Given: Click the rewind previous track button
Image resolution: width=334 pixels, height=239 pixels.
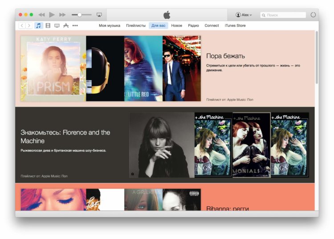Looking at the screenshot, I should pyautogui.click(x=41, y=15).
